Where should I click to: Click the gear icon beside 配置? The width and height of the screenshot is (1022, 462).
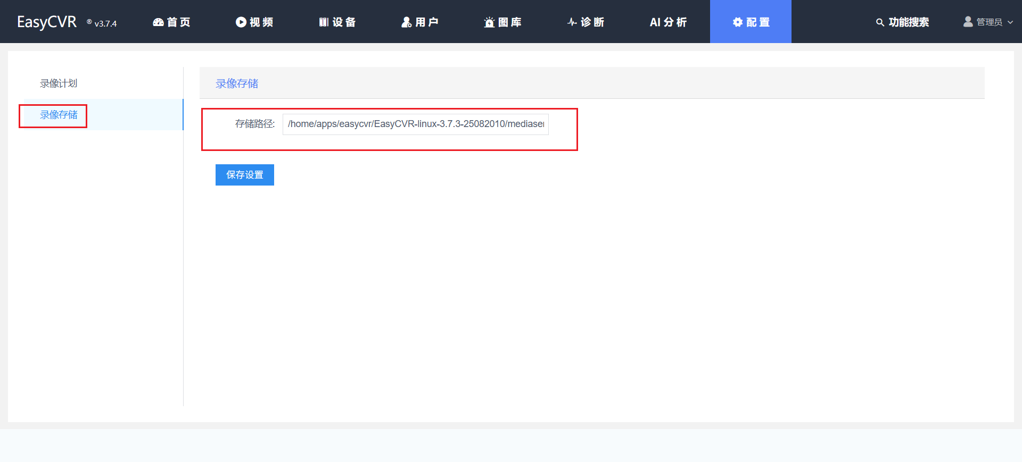[x=738, y=22]
